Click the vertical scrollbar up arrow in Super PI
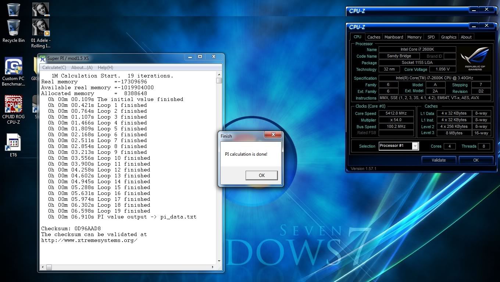The width and height of the screenshot is (500, 282). click(x=219, y=75)
